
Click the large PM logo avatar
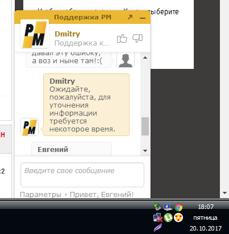pyautogui.click(x=35, y=34)
